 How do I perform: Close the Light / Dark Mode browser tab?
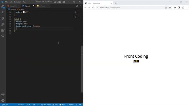pyautogui.click(x=111, y=3)
